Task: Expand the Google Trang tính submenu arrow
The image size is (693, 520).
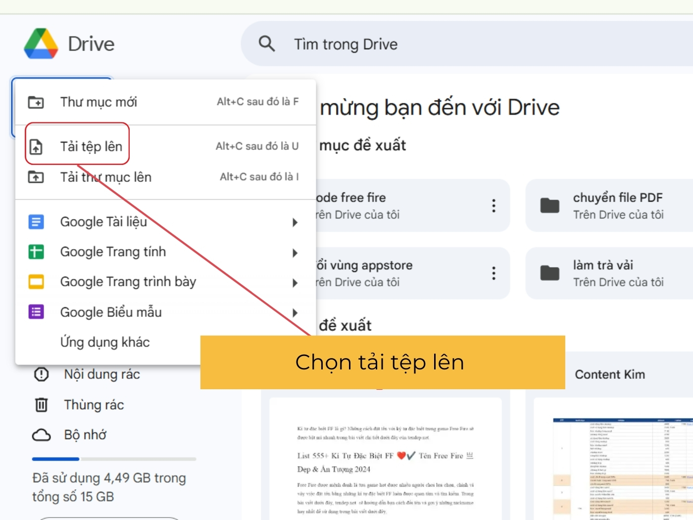Action: pyautogui.click(x=295, y=253)
